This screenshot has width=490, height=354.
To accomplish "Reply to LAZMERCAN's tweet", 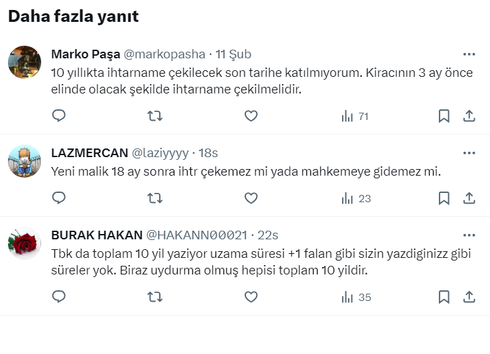I will (59, 198).
